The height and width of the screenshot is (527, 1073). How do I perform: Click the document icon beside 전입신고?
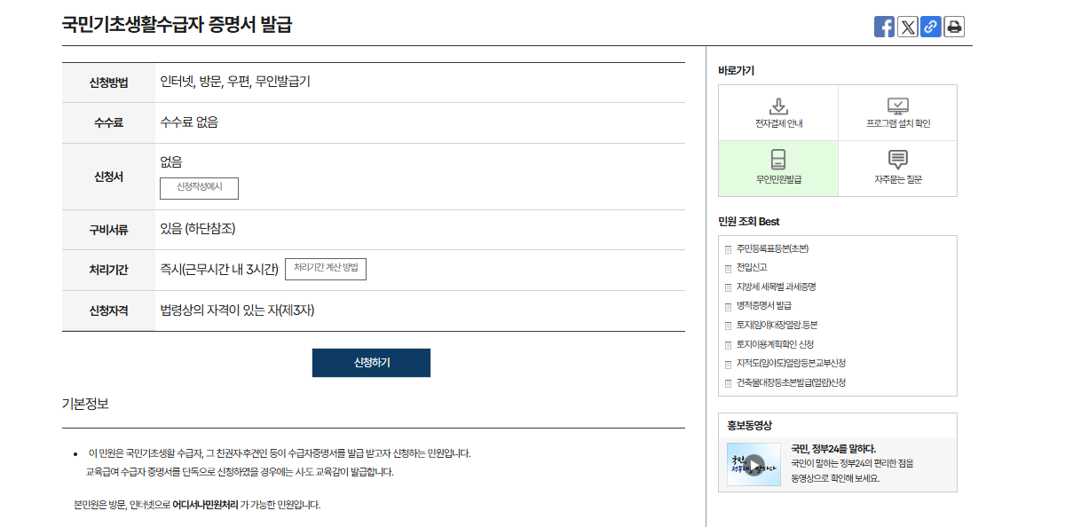click(x=729, y=268)
